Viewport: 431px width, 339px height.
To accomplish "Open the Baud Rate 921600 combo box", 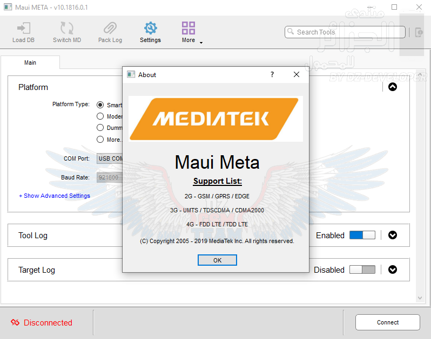I will [110, 177].
